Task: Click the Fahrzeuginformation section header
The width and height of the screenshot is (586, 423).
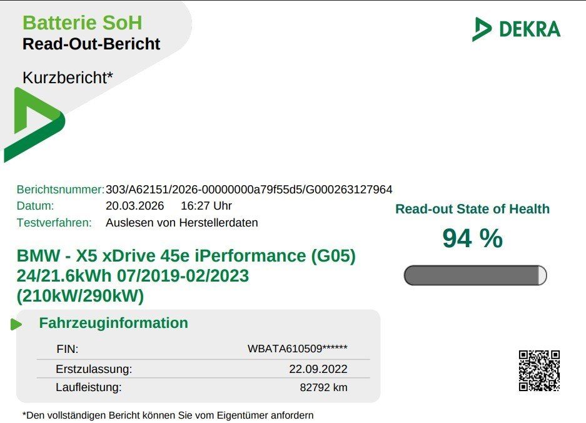Action: 113,323
